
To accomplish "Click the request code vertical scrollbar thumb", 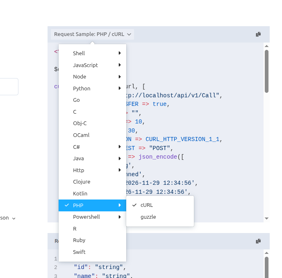I will coord(266,72).
